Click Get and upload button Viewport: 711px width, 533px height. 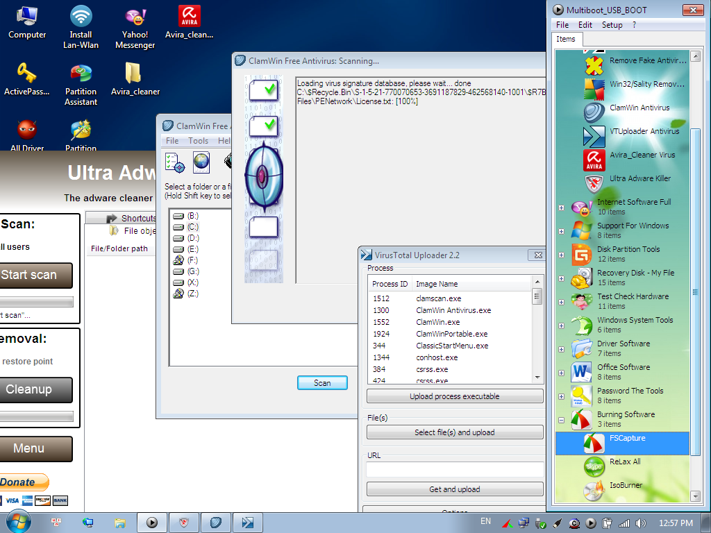455,489
